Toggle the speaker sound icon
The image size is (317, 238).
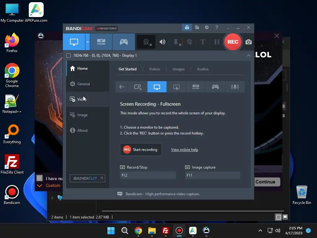pyautogui.click(x=162, y=42)
